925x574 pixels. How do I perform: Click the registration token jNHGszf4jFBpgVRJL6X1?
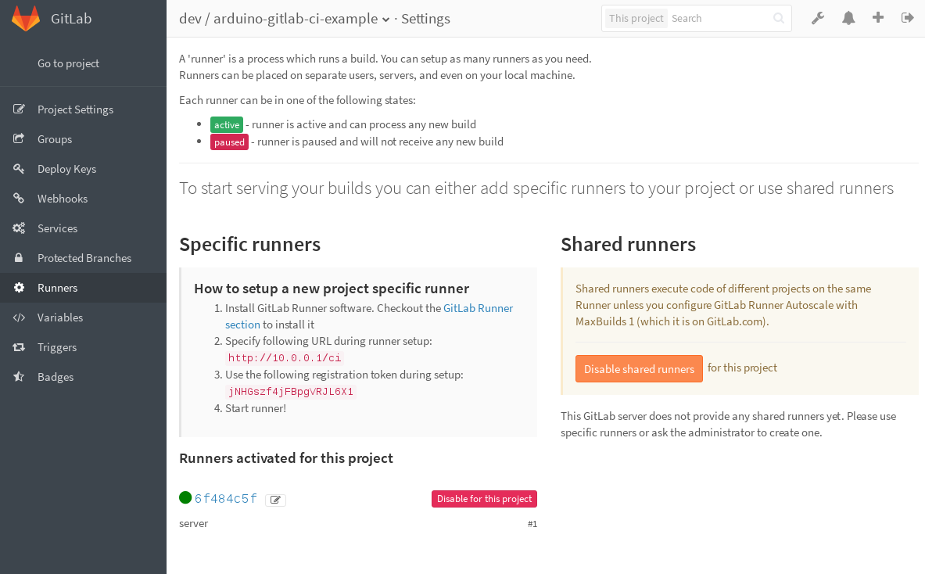291,392
